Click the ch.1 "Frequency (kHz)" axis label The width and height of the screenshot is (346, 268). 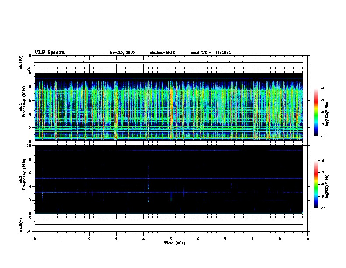tap(24, 102)
